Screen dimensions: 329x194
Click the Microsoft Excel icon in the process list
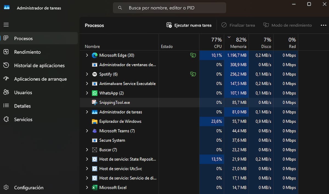click(95, 187)
